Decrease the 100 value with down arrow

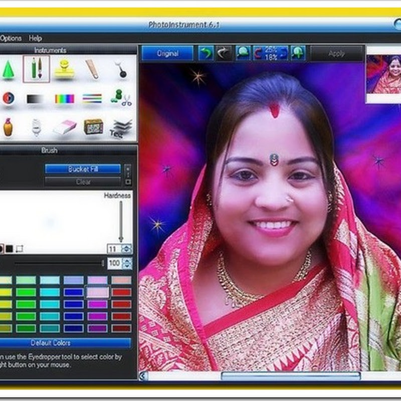pos(127,266)
